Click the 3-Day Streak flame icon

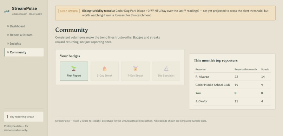pos(105,69)
